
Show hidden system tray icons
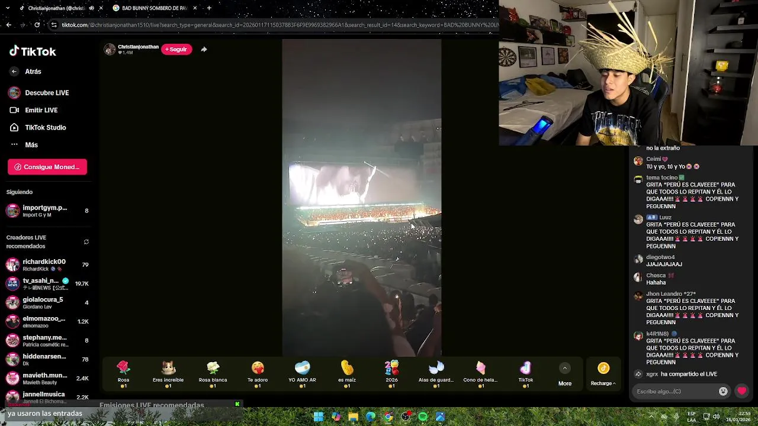tap(651, 416)
